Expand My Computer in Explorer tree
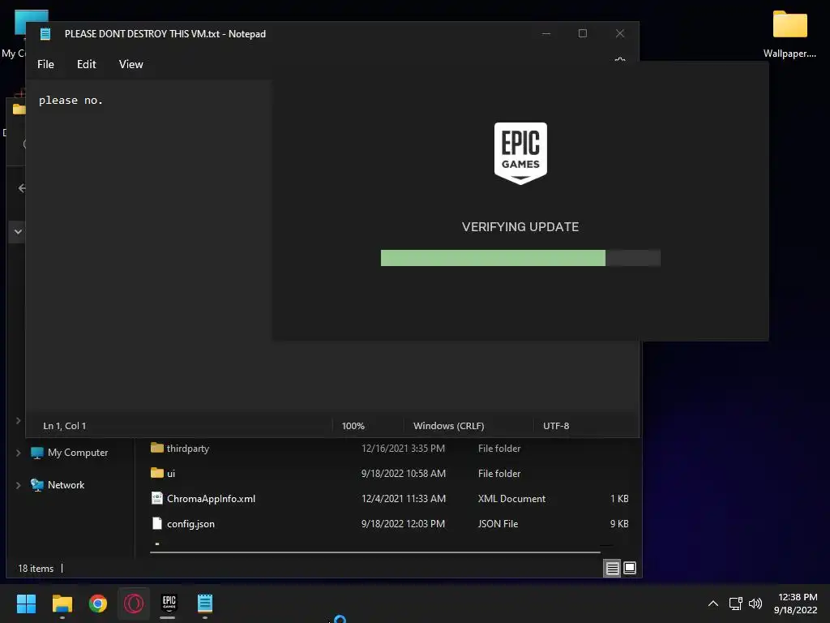 [x=19, y=453]
